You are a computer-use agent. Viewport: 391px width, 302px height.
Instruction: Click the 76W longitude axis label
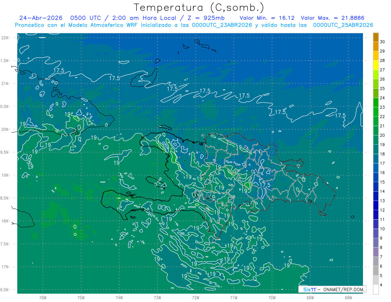tap(43, 297)
